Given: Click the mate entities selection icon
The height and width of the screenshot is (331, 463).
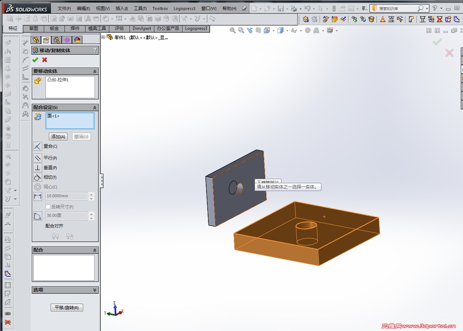Looking at the screenshot, I should [x=37, y=117].
